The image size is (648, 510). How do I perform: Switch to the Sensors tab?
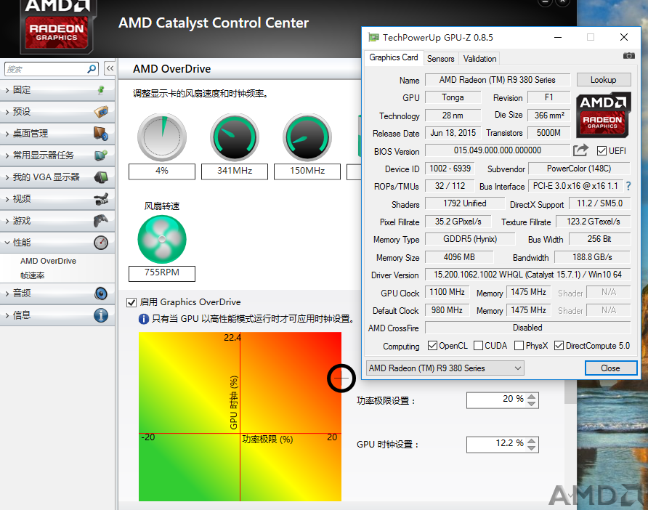coord(440,59)
